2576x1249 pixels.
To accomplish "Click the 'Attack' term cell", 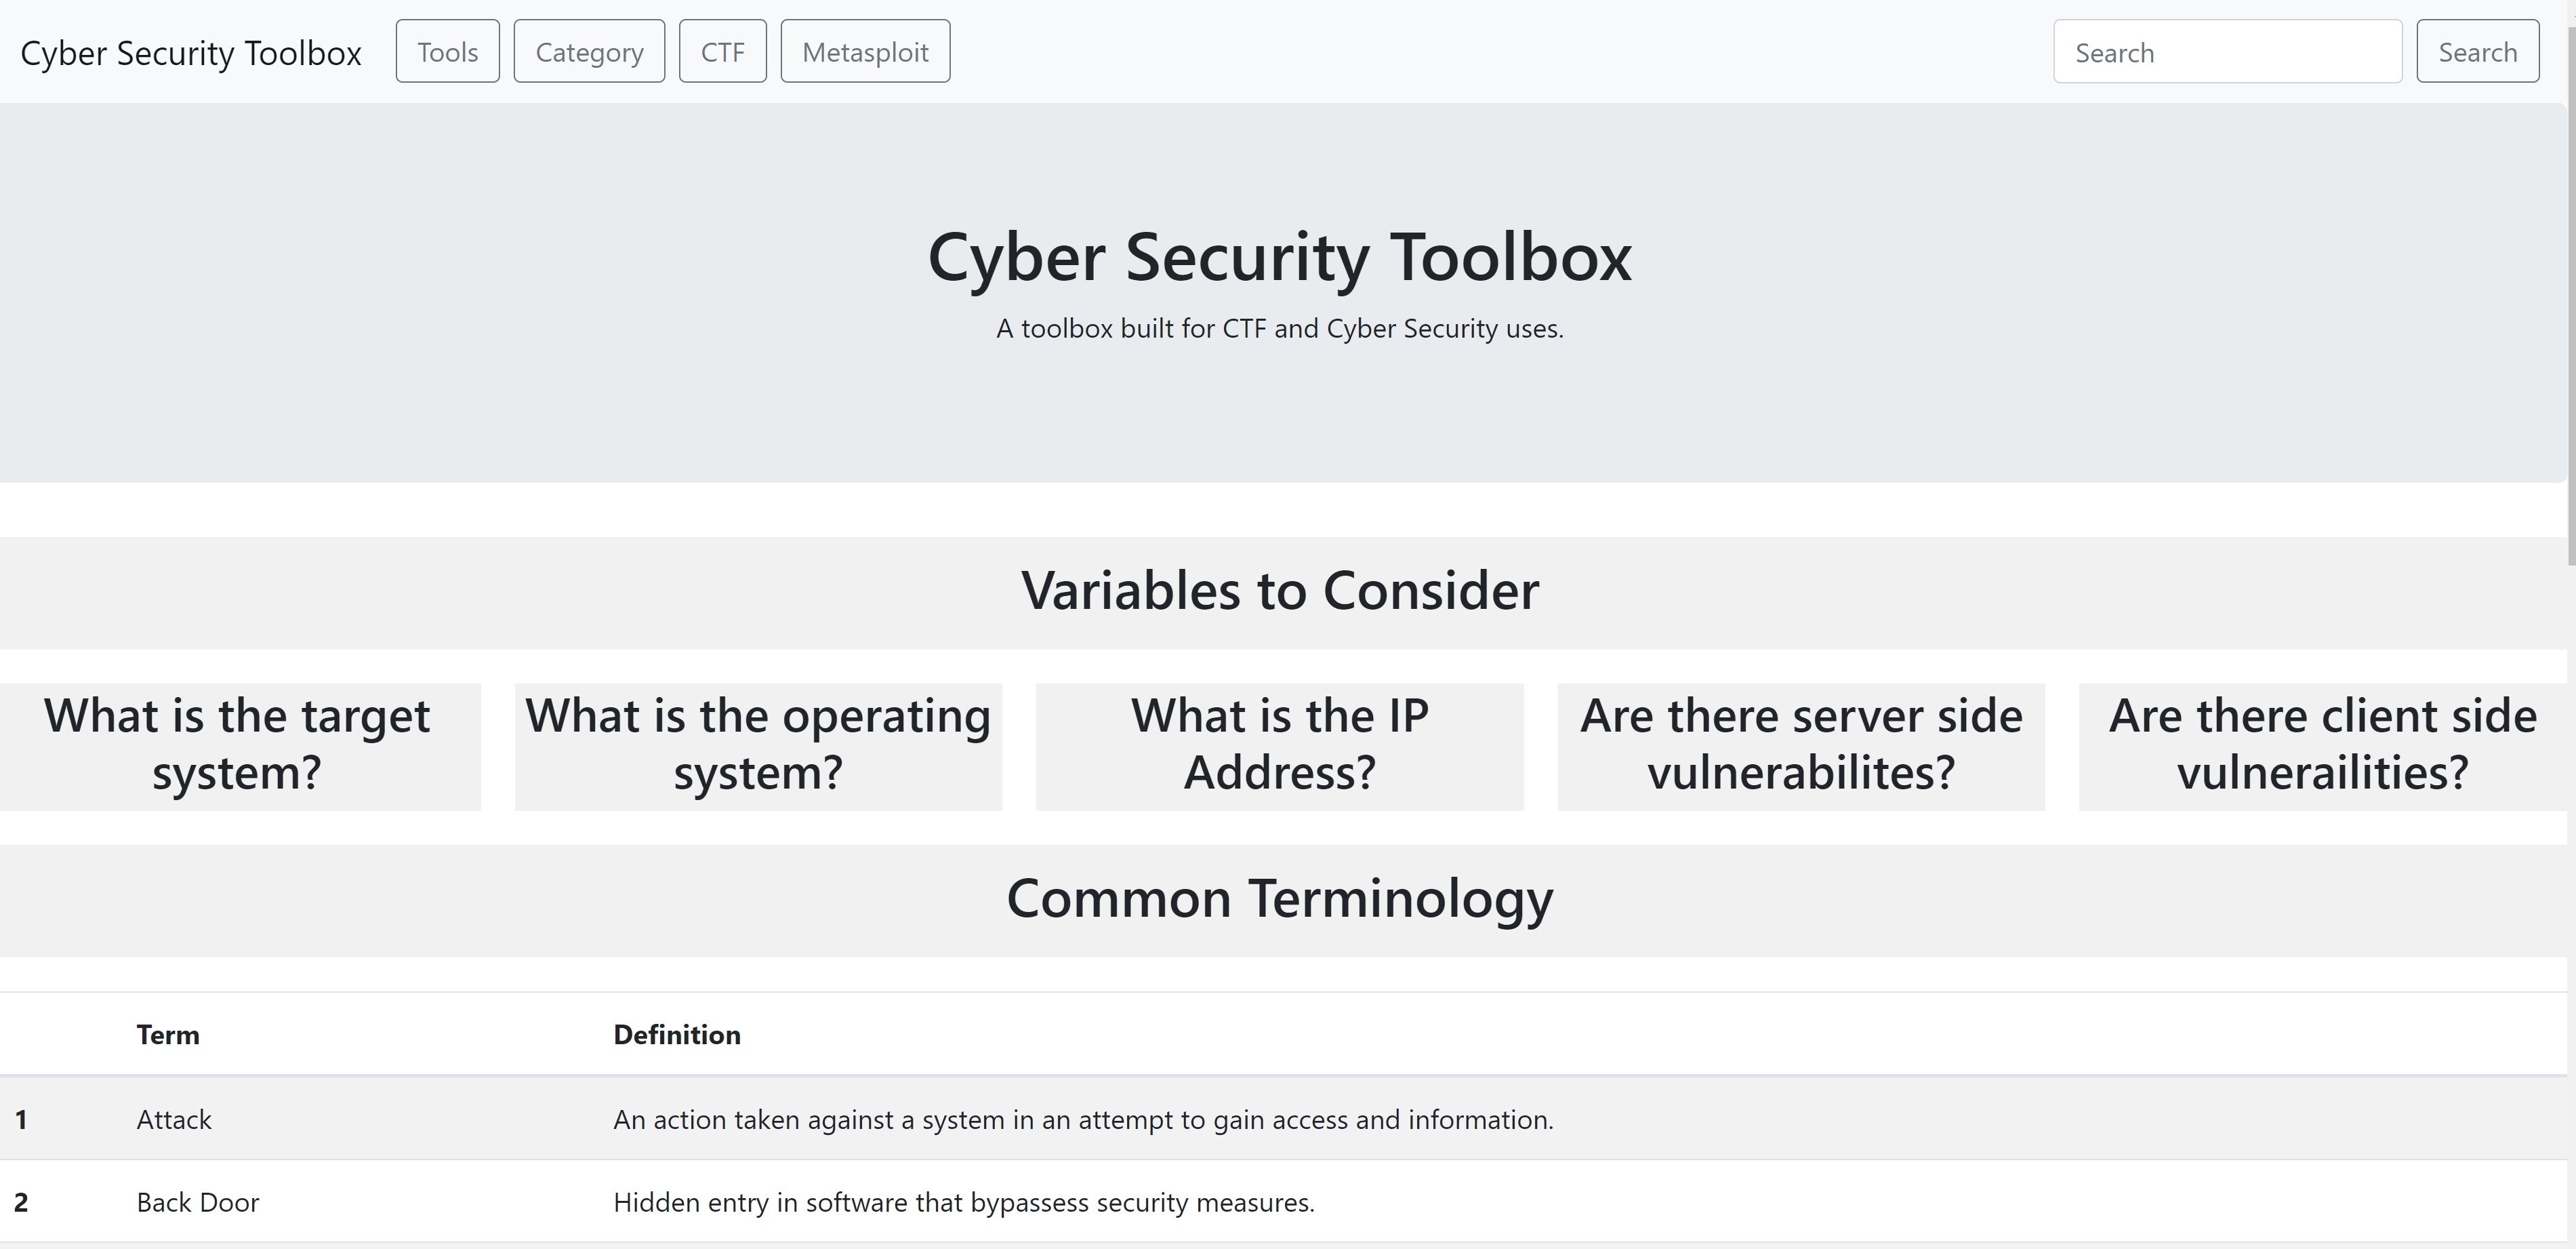I will pos(174,1119).
